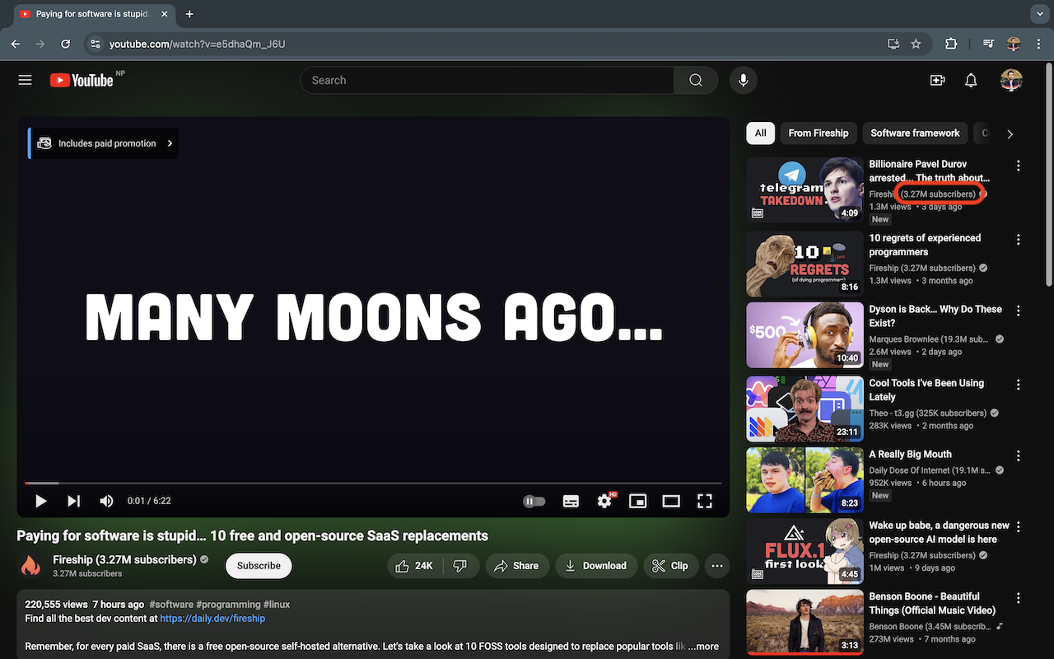The height and width of the screenshot is (659, 1054).
Task: Open the Create video icon
Action: (x=937, y=80)
